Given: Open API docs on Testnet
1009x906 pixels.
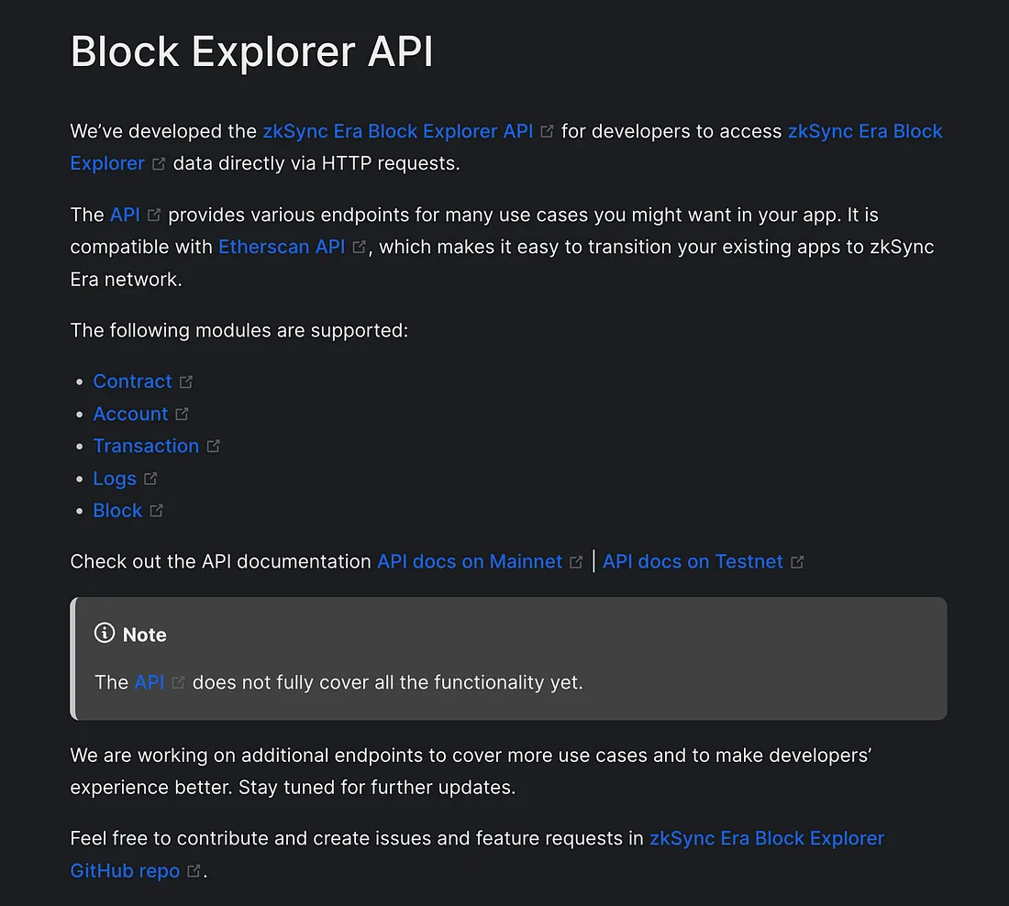Looking at the screenshot, I should click(x=693, y=562).
